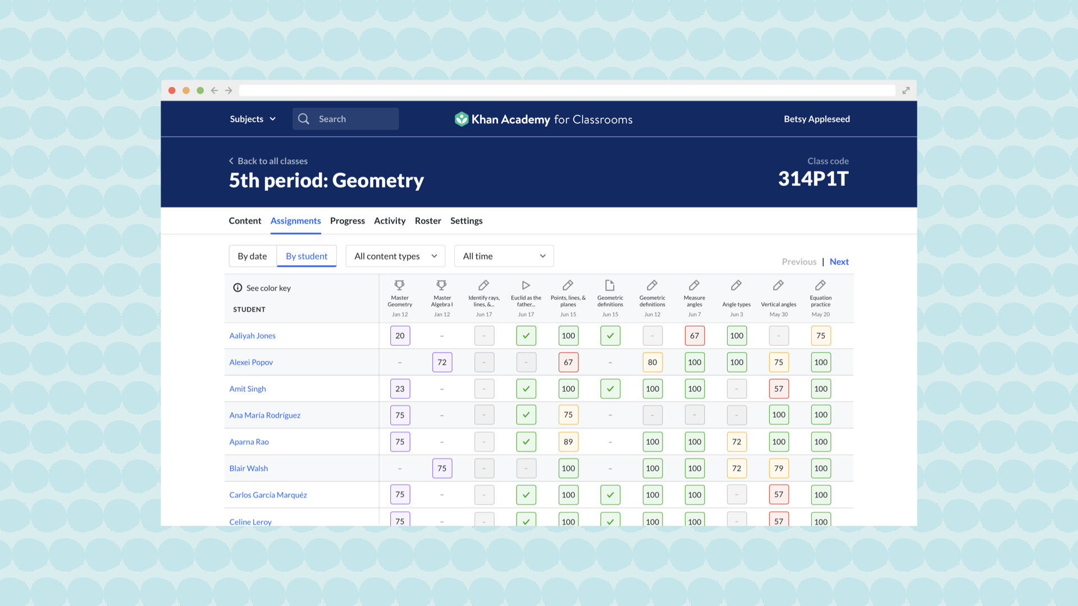1078x606 pixels.
Task: Click Aparna Rao's Euclid checkmark cell
Action: point(526,442)
